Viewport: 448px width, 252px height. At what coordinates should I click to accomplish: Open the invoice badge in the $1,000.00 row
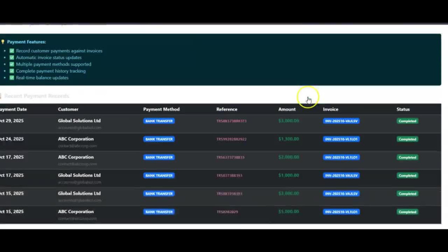coord(341,175)
